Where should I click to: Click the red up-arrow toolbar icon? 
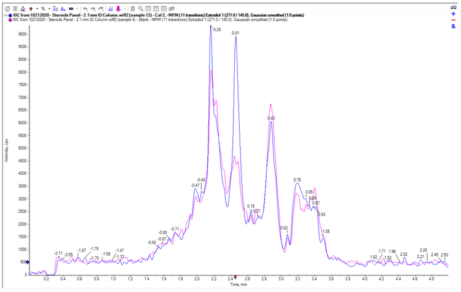click(x=31, y=9)
